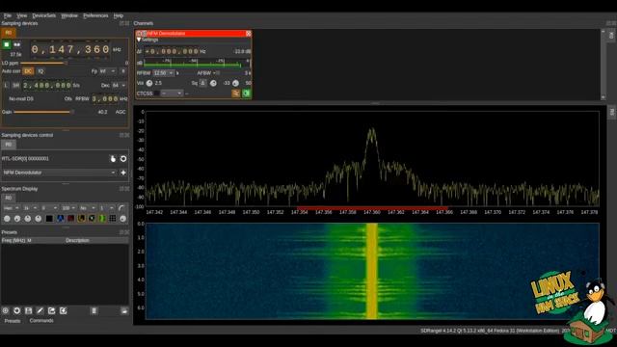Image resolution: width=617 pixels, height=347 pixels.
Task: Toggle the inverted waterfall icon
Action: coord(92,219)
